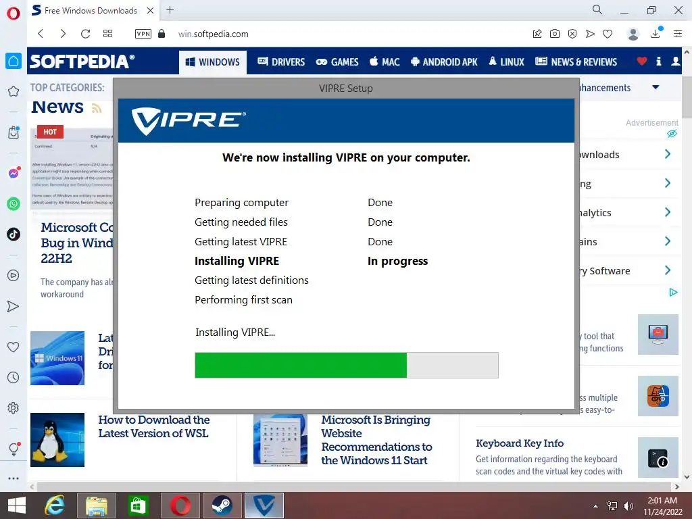692x519 pixels.
Task: Search tabs with magnifier icon
Action: click(x=597, y=9)
